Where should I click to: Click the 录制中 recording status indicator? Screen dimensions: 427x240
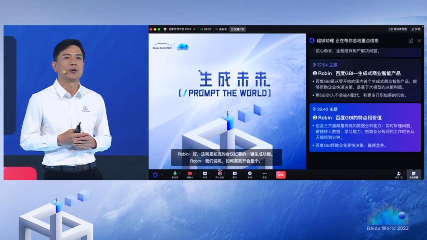point(221,29)
